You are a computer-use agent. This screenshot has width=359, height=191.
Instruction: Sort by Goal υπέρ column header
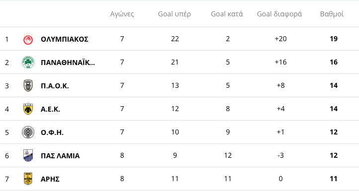click(x=175, y=14)
